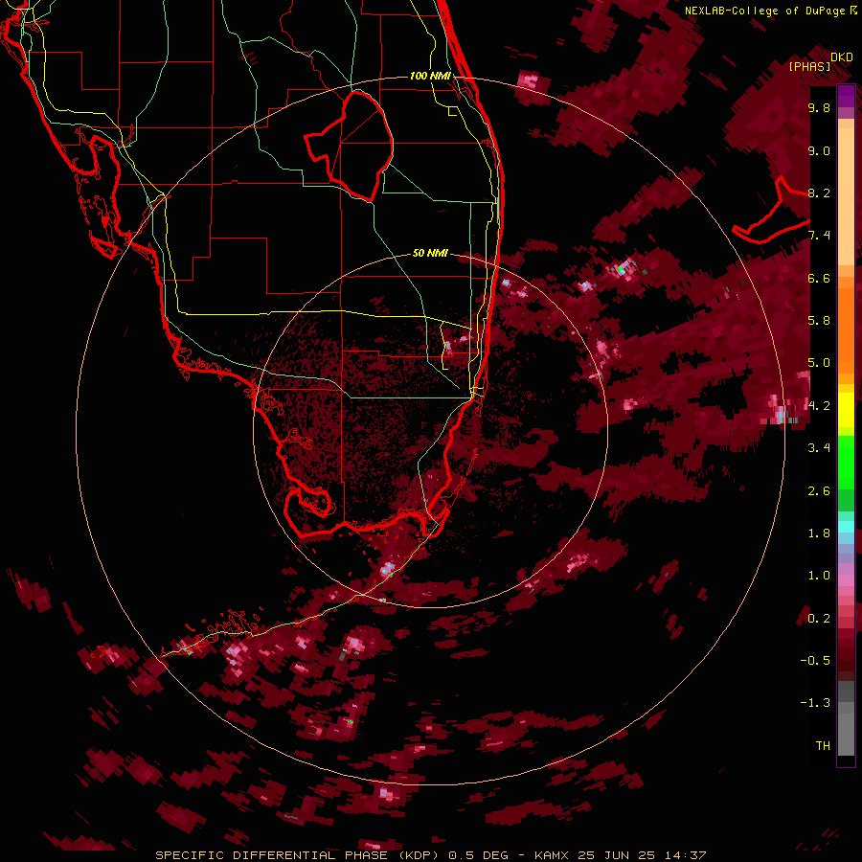The width and height of the screenshot is (862, 862).
Task: Click the 50 NMI range ring label
Action: click(x=430, y=253)
